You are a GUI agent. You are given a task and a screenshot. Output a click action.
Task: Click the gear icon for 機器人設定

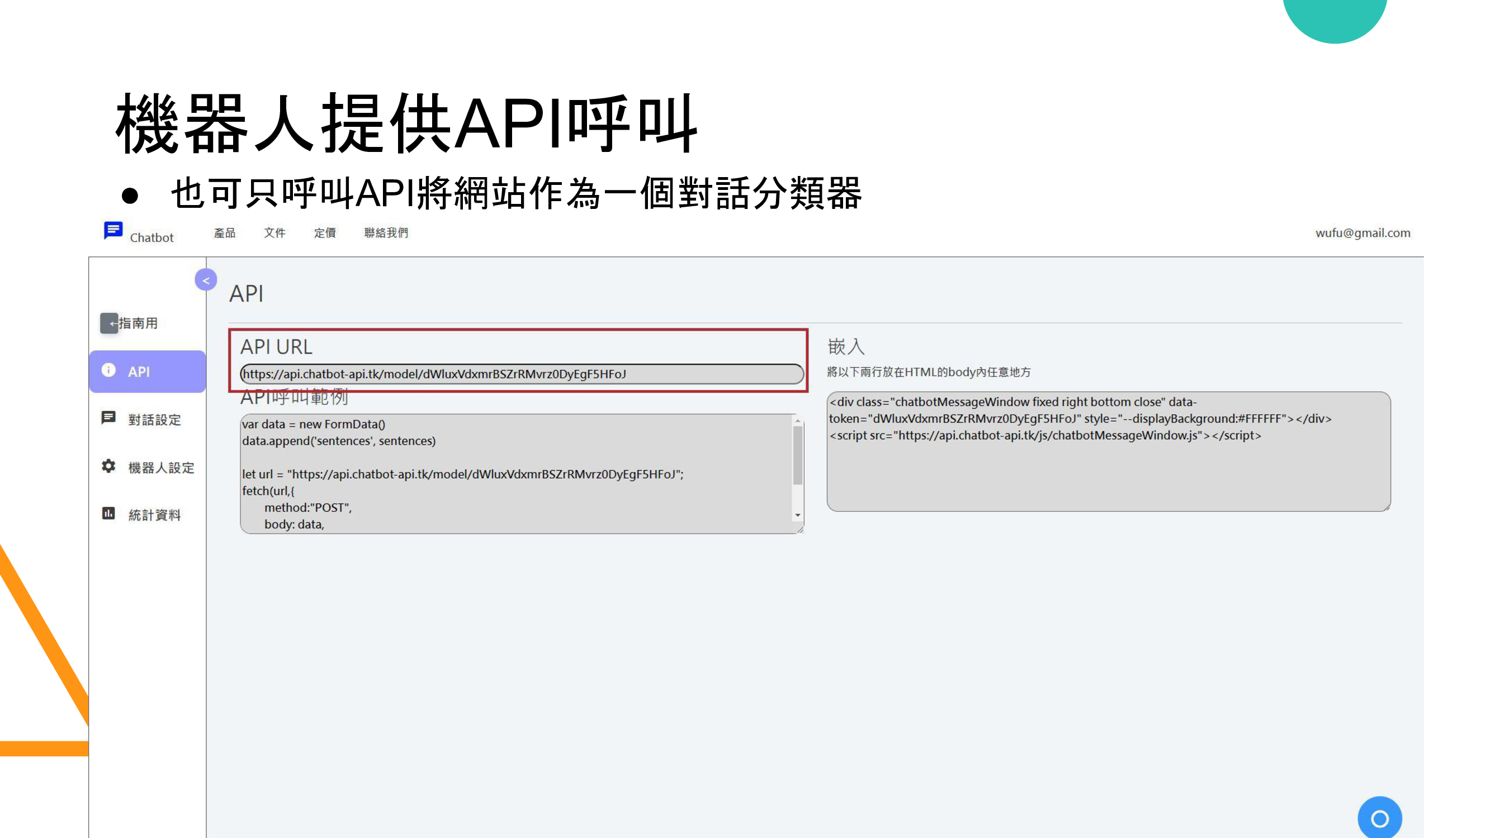point(108,466)
